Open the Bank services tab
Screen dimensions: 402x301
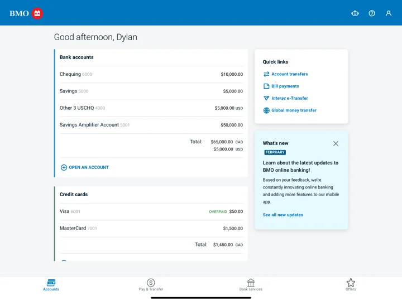pyautogui.click(x=251, y=285)
